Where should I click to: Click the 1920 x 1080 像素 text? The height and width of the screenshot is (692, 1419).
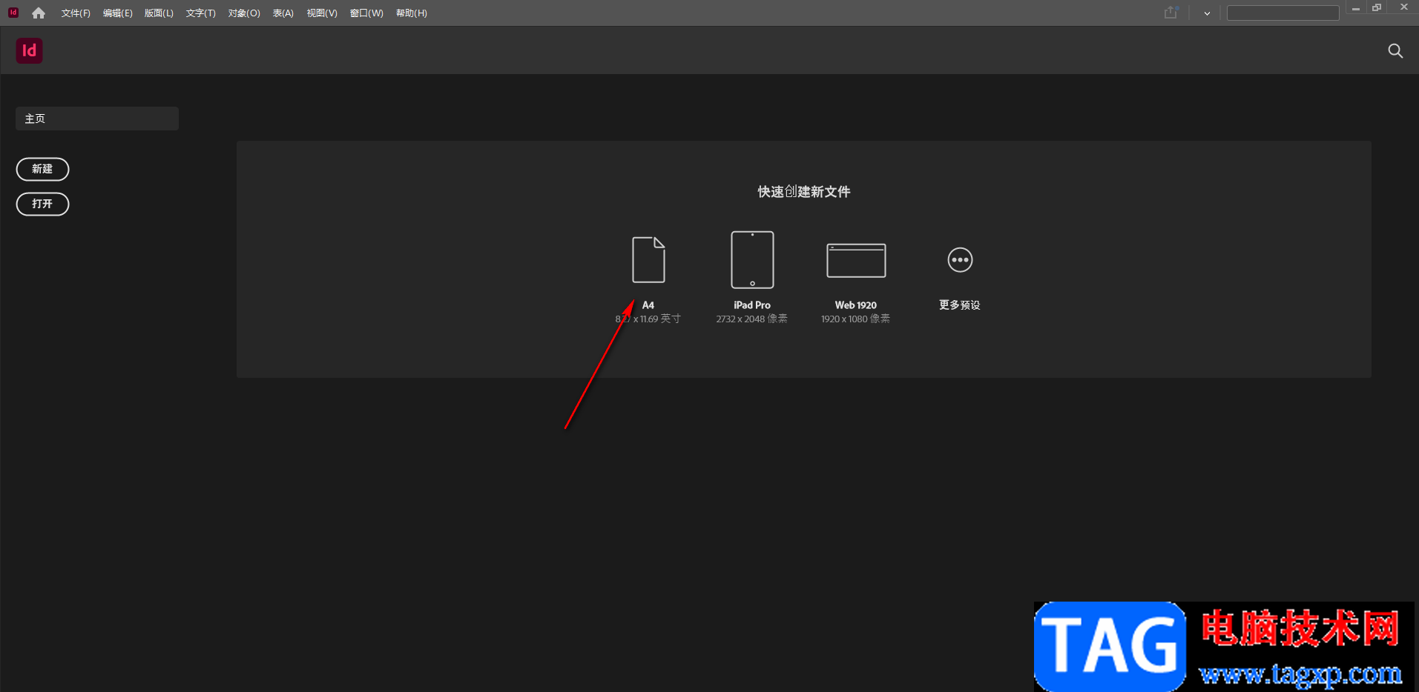click(x=855, y=319)
